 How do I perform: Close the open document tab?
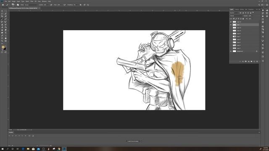tap(39, 8)
